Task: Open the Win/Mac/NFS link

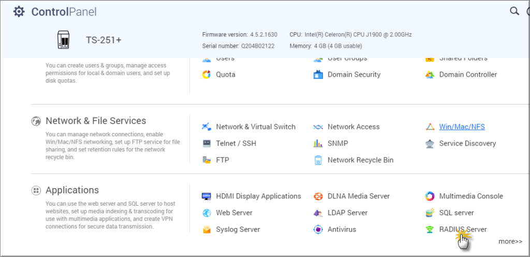Action: pos(462,127)
